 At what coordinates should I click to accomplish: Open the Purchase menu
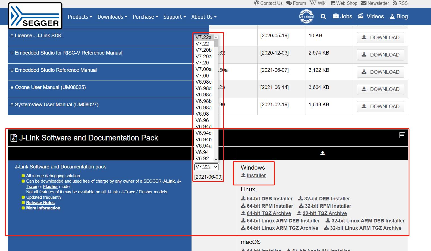[145, 17]
